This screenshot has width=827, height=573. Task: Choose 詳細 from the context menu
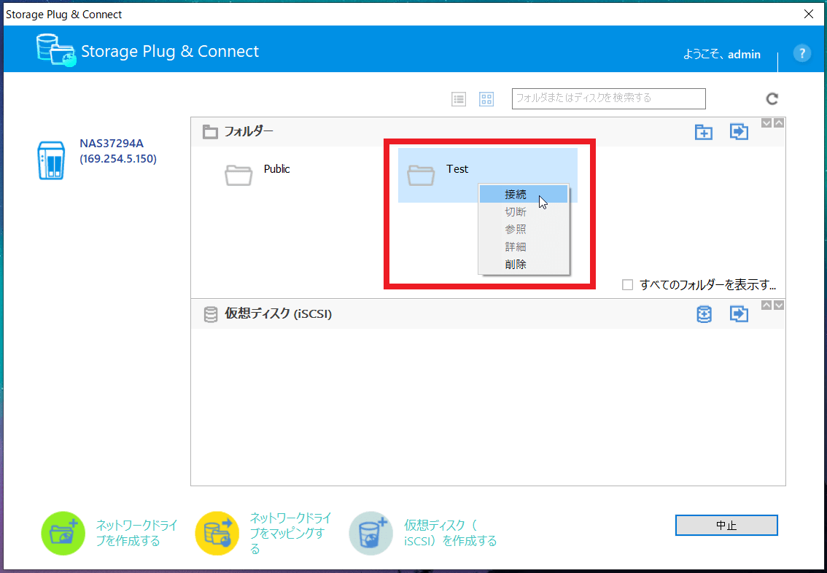[523, 246]
